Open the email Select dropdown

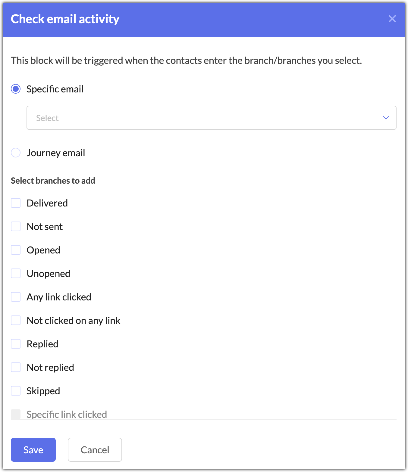[211, 118]
